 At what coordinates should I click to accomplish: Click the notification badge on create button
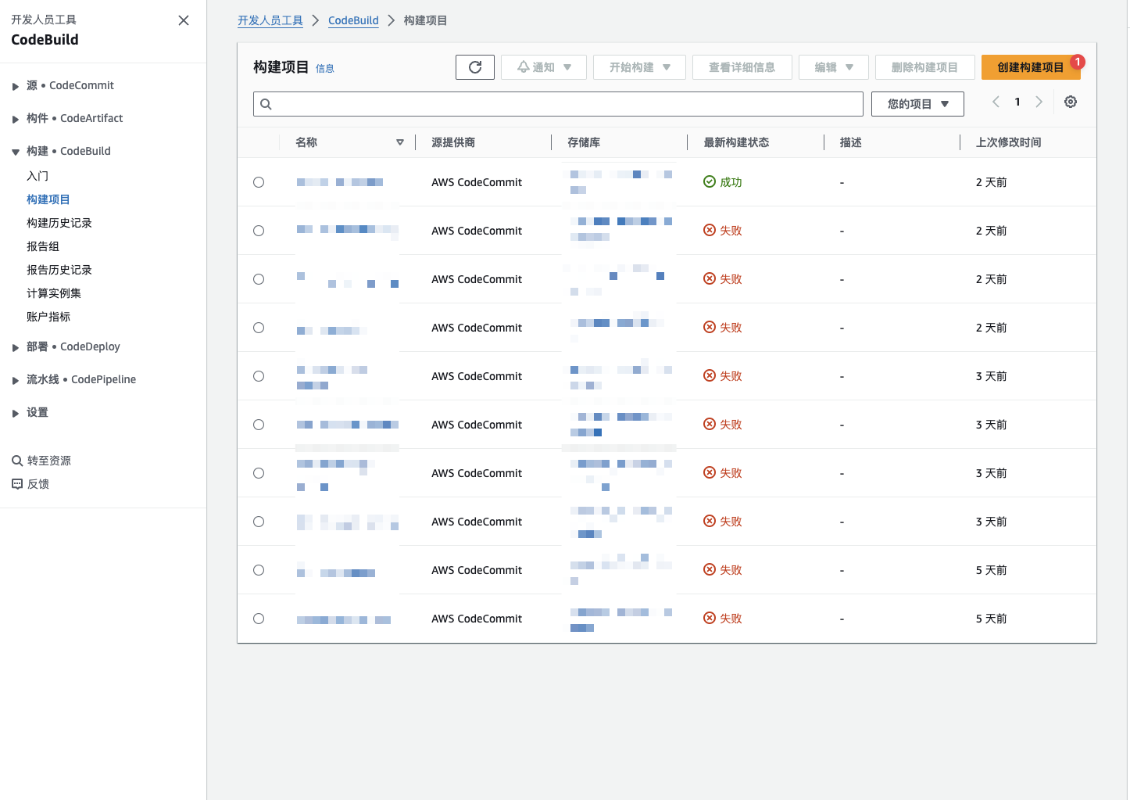pos(1078,62)
